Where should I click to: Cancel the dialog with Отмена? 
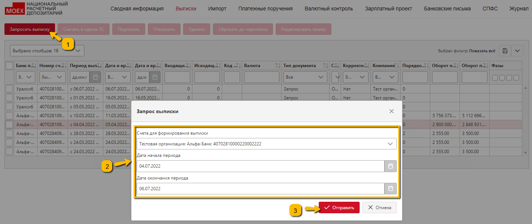pos(379,208)
